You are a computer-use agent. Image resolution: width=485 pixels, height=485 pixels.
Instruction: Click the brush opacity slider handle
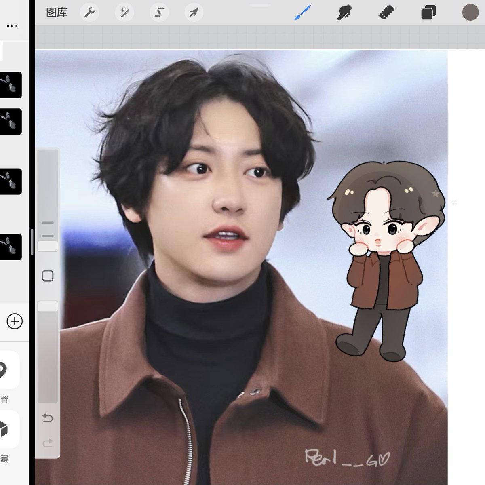(48, 306)
